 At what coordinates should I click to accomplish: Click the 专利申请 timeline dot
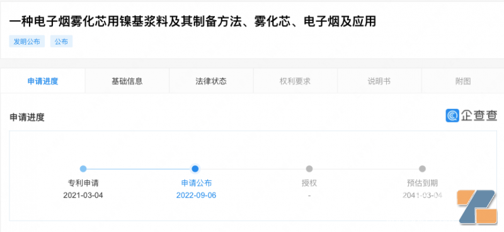(83, 168)
